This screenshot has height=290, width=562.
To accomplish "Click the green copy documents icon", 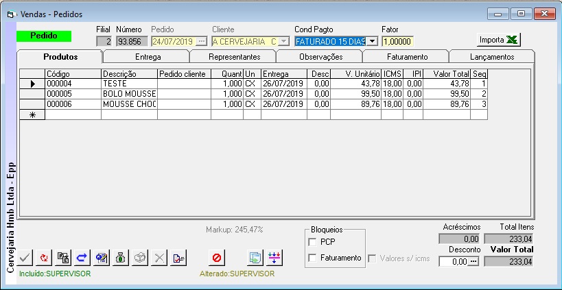I will click(255, 258).
